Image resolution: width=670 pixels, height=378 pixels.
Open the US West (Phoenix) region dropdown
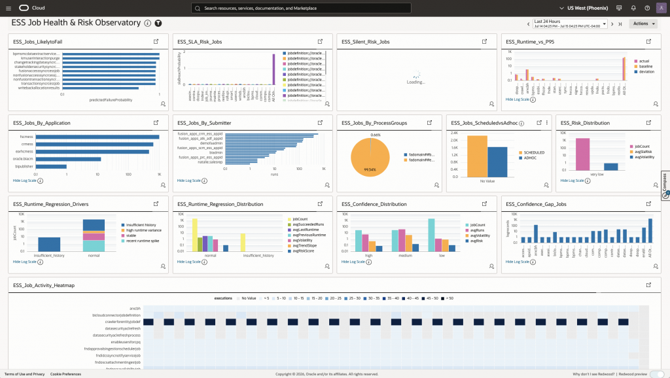[583, 8]
